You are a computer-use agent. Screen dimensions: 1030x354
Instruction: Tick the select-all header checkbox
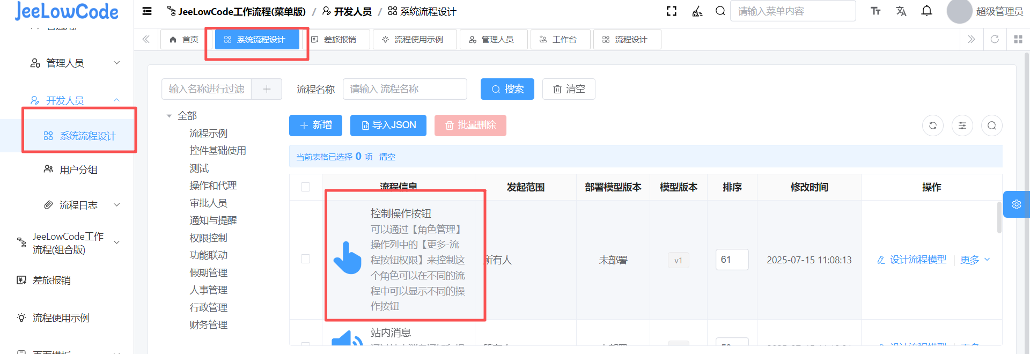306,187
